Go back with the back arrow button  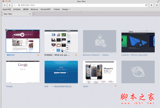click(x=4, y=5)
